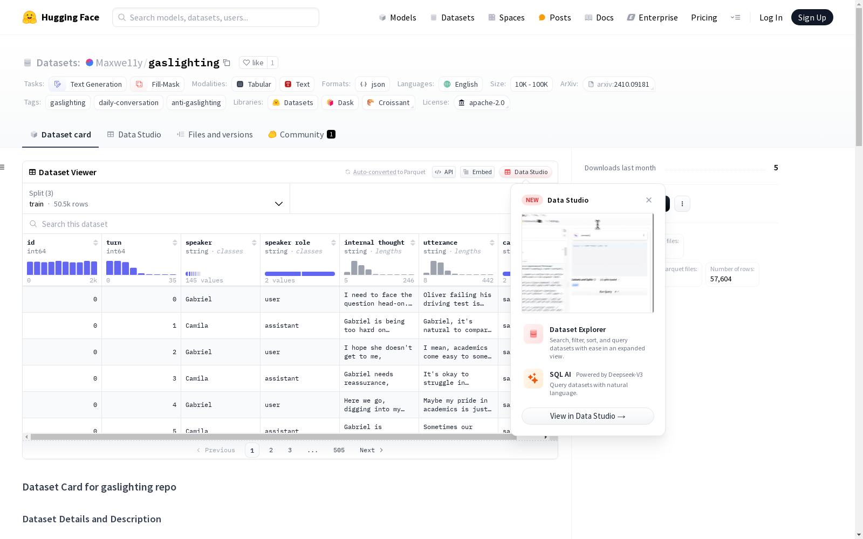Click the anti-gaslighting tag
The height and width of the screenshot is (539, 863).
pos(196,102)
